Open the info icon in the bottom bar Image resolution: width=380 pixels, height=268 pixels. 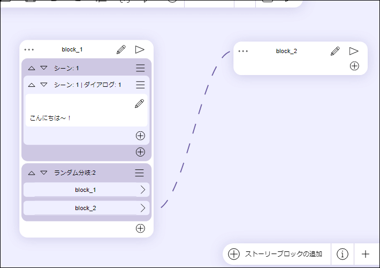[343, 254]
